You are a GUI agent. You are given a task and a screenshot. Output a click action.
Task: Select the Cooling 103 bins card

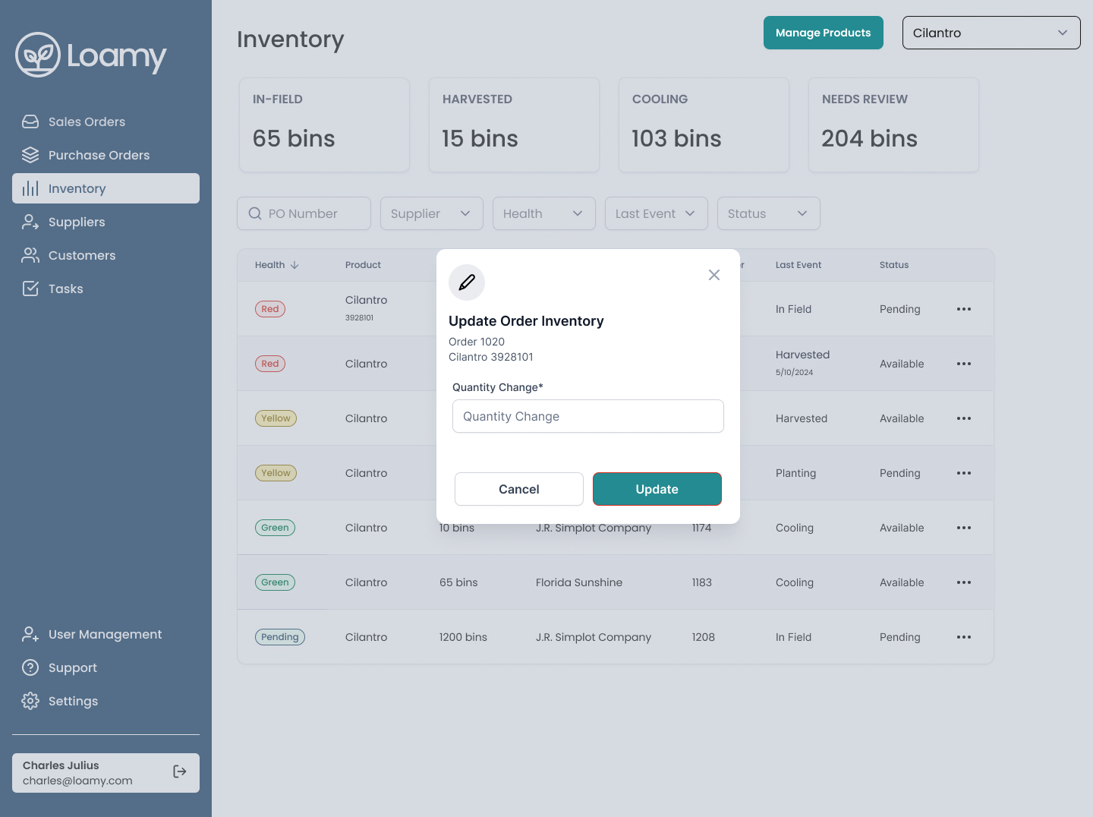coord(704,125)
